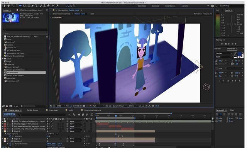Click the new folder icon in Project panel
247x149 pixels.
[7, 106]
